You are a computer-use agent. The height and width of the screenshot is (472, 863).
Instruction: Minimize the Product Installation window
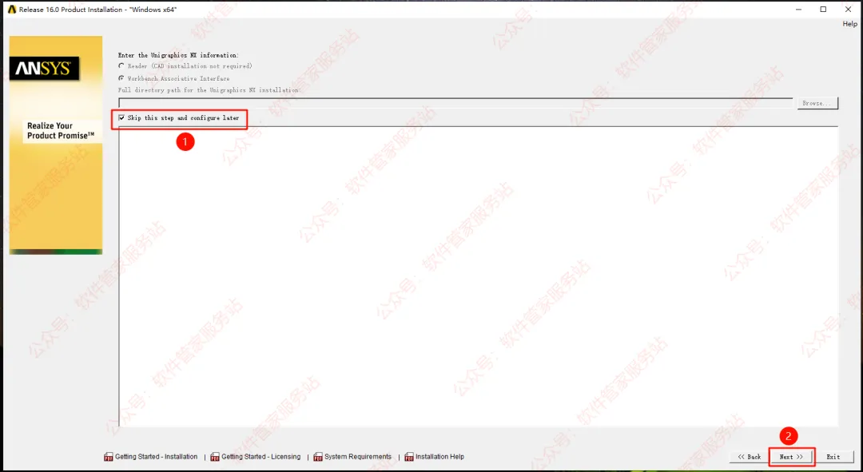798,10
